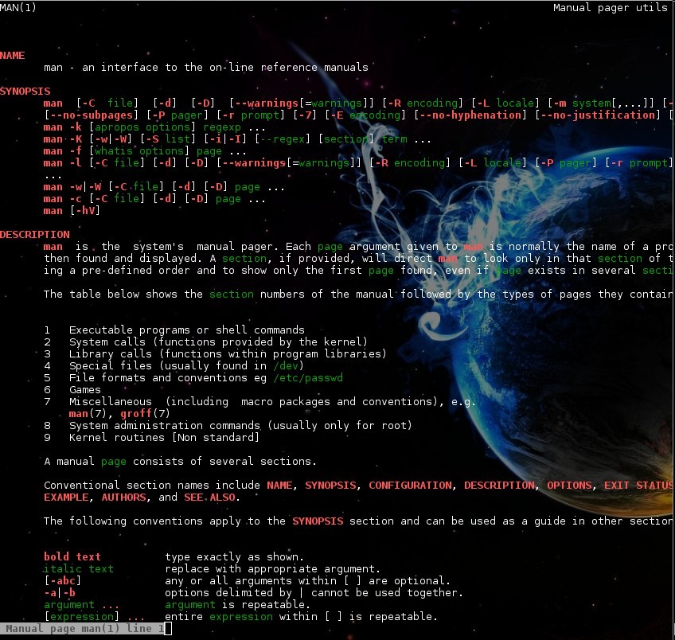The height and width of the screenshot is (640, 675).
Task: Click the 'regexp' argument text
Action: click(222, 127)
